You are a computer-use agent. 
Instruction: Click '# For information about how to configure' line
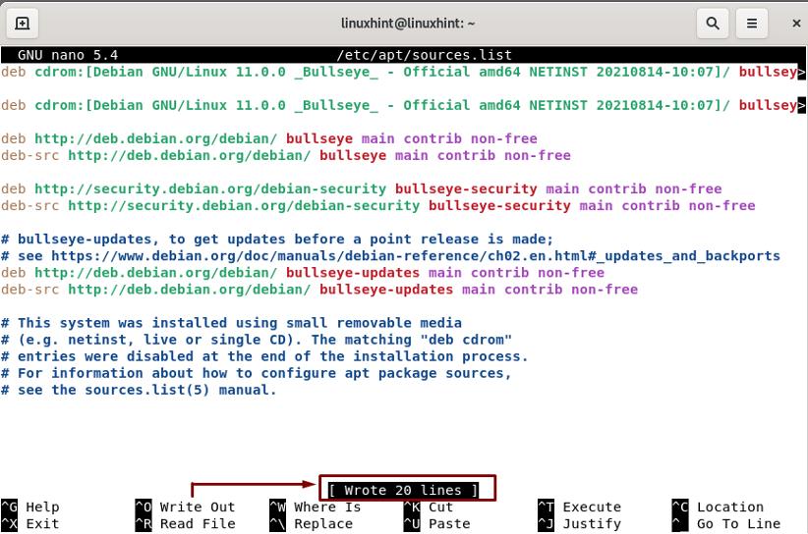257,373
